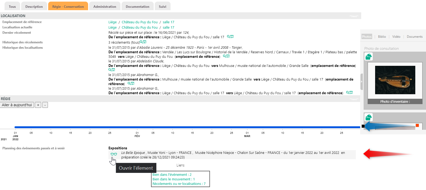The image size is (426, 190).
Task: Open the hurdy-gurdy inventory photo thumbnail
Action: click(x=395, y=80)
